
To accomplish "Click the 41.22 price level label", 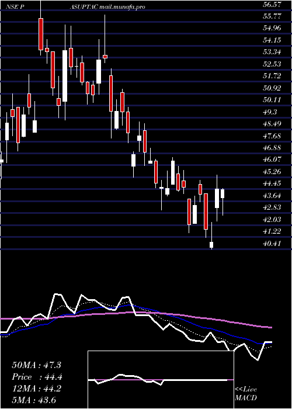I will coord(273,231).
